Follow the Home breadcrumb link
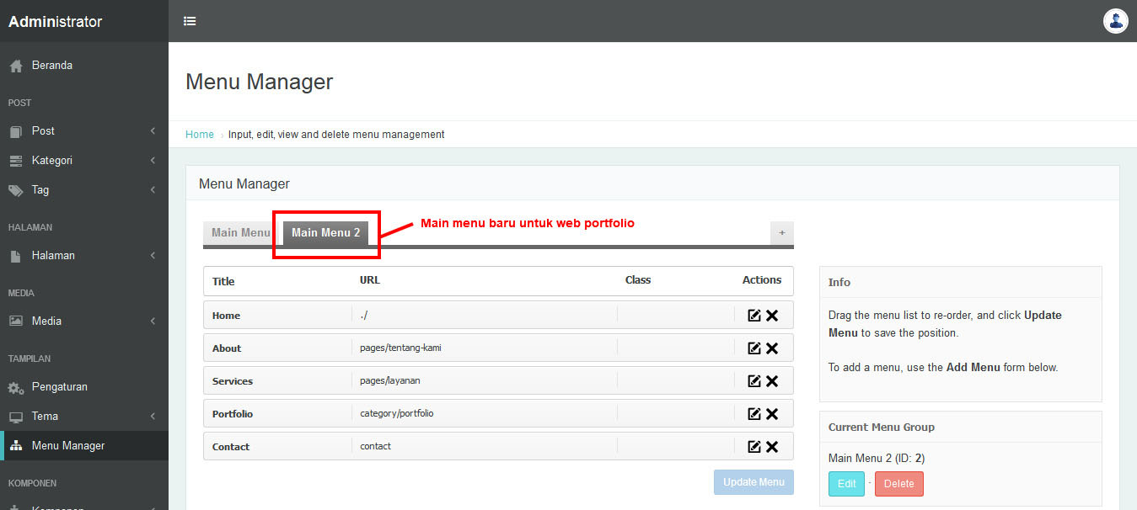This screenshot has width=1137, height=510. (200, 135)
